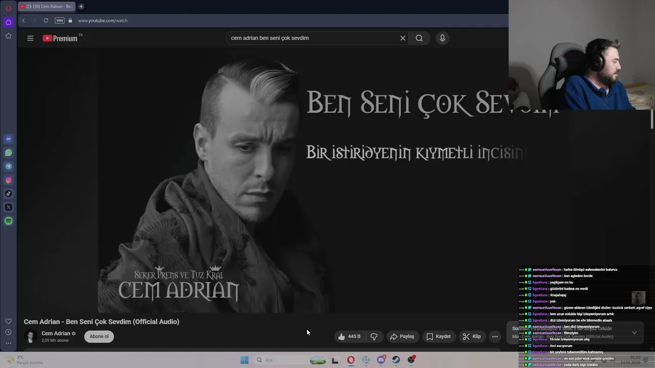The width and height of the screenshot is (655, 368).
Task: Open a new browser tab with plus button
Action: click(x=81, y=7)
